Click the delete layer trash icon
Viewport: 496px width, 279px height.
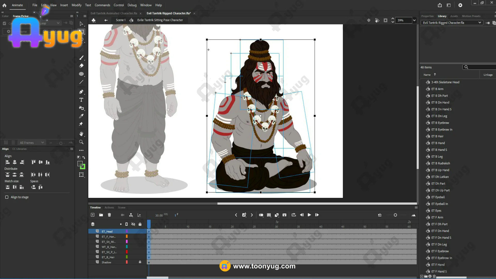(109, 215)
